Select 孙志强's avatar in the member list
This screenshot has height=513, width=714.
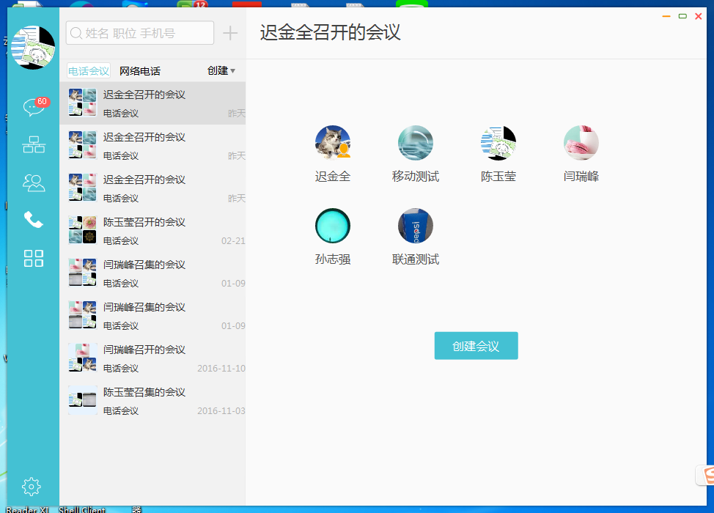(x=333, y=225)
